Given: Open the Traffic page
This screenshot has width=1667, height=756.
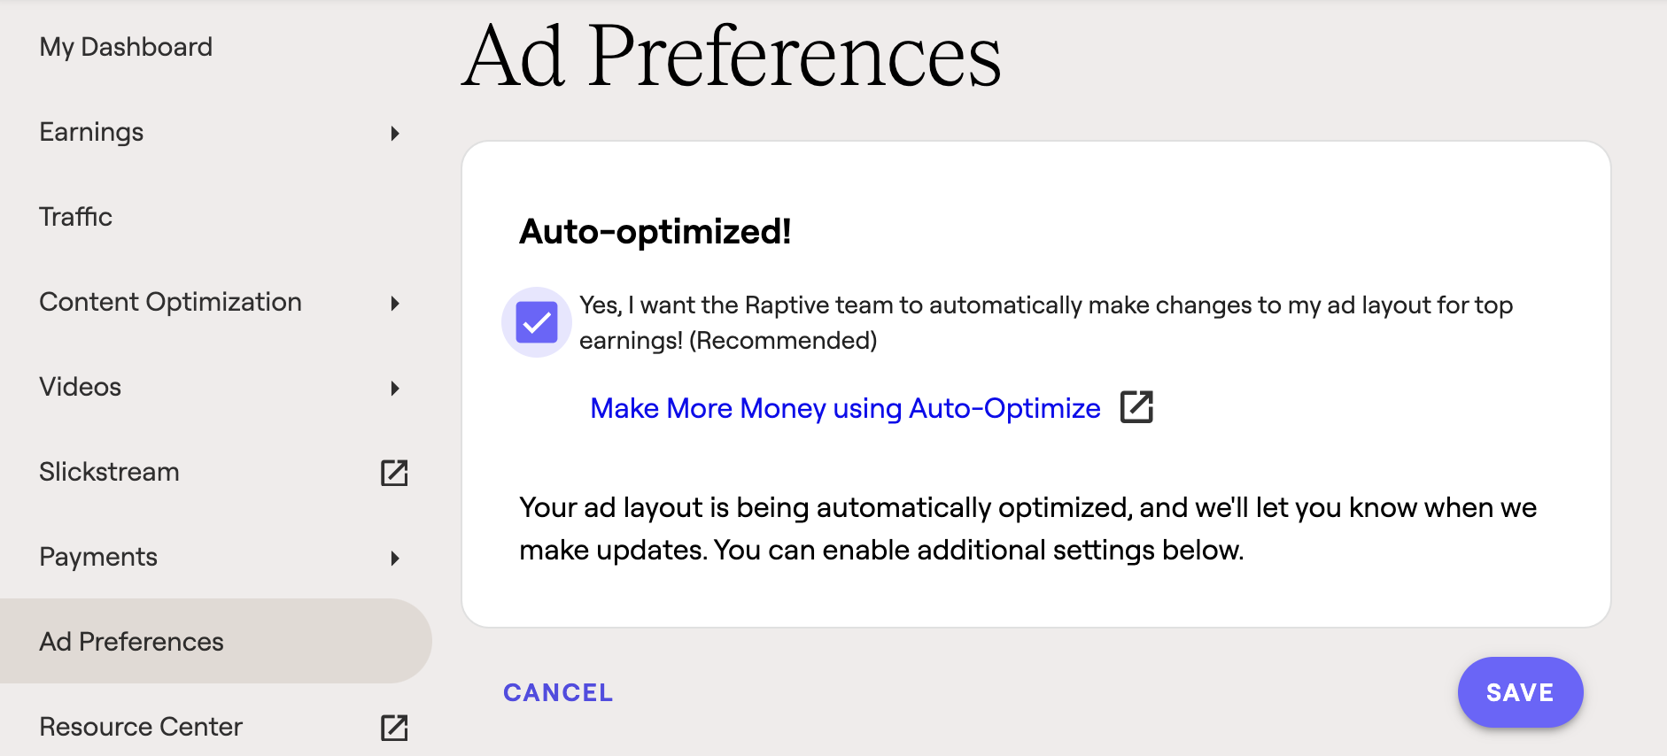Looking at the screenshot, I should click(x=76, y=217).
